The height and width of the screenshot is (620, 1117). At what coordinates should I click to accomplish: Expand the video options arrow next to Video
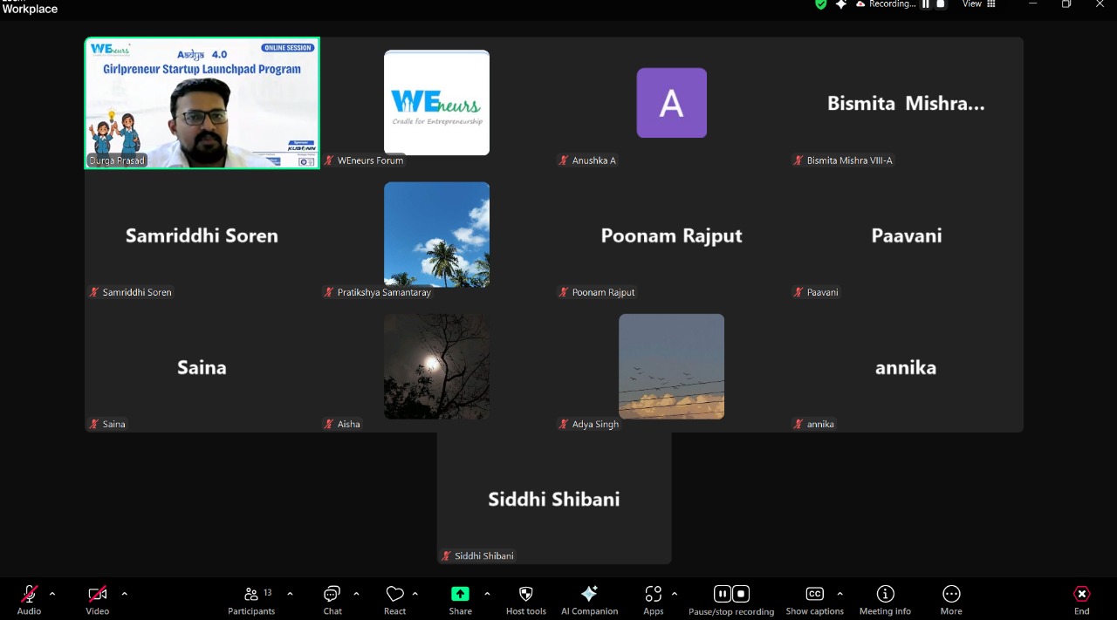[x=124, y=594]
